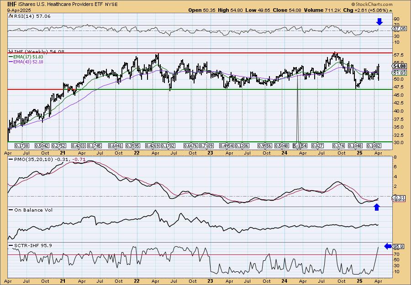Click the 0.1048 dividend marker

pyautogui.click(x=355, y=146)
